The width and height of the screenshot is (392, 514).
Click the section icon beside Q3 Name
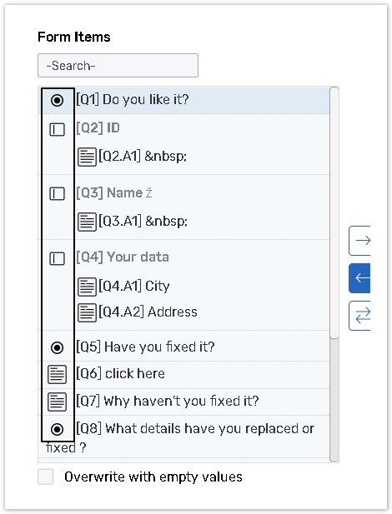pyautogui.click(x=57, y=193)
